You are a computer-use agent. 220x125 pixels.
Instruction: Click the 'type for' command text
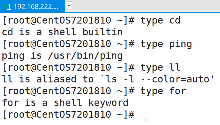(163, 91)
